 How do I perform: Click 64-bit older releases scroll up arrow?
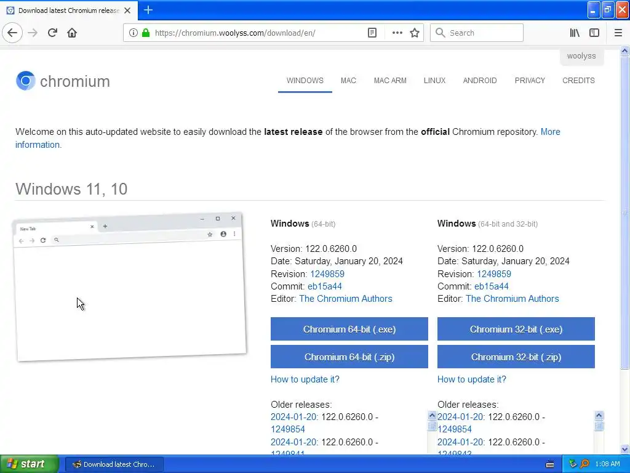(432, 416)
